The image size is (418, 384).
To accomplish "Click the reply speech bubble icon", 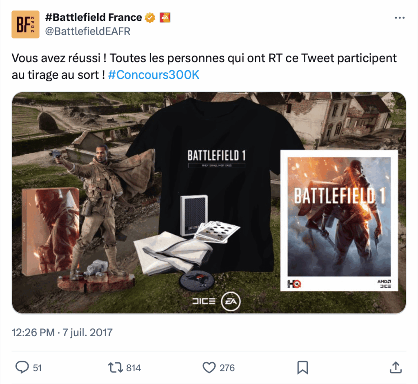I will (x=22, y=367).
